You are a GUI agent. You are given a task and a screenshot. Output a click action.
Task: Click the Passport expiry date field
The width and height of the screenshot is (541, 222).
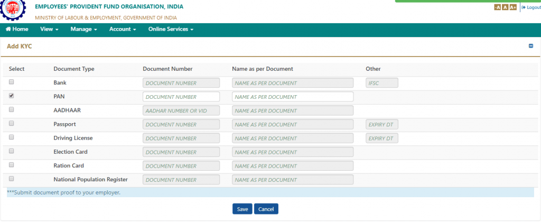[x=381, y=124]
